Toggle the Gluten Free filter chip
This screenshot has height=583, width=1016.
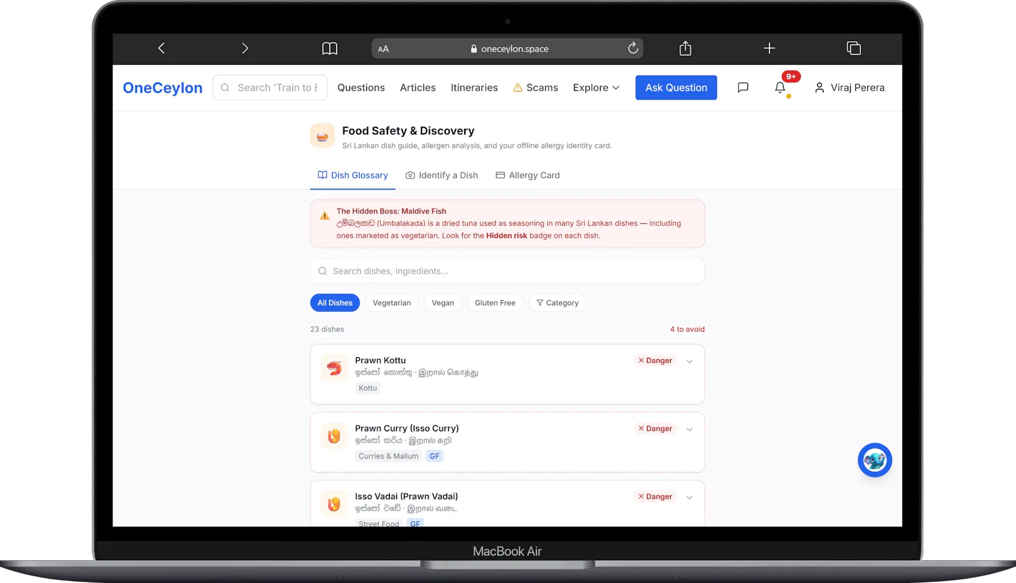495,303
